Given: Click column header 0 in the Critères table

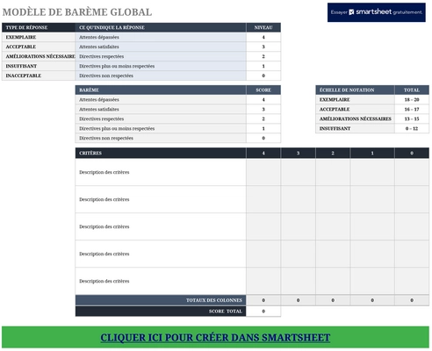Looking at the screenshot, I should [412, 154].
